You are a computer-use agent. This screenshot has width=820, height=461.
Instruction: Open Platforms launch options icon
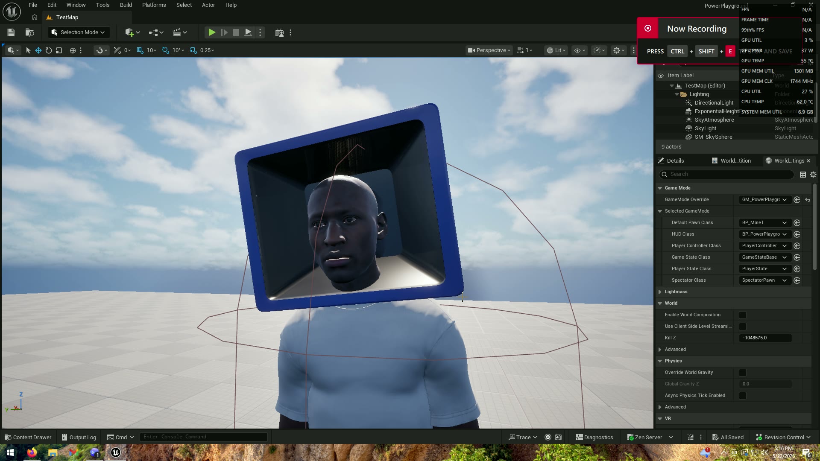[279, 32]
